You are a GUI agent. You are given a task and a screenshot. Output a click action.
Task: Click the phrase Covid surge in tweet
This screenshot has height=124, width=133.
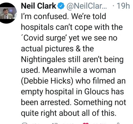pos(44,38)
